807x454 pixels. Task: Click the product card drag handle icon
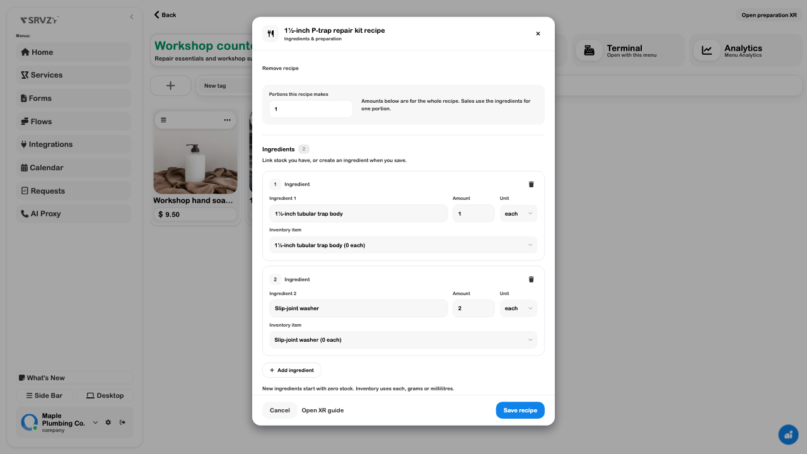coord(163,120)
